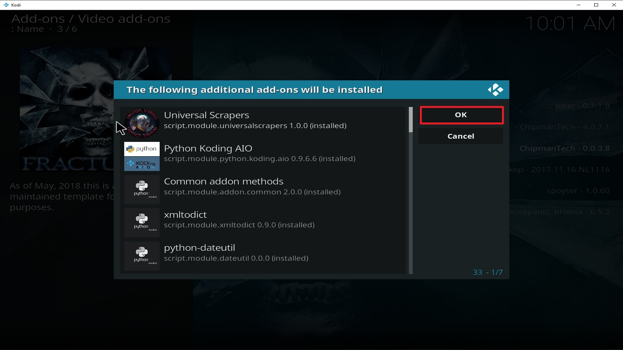Screen dimensions: 623x350
Task: Cancel the add-on installation dialog
Action: click(461, 136)
